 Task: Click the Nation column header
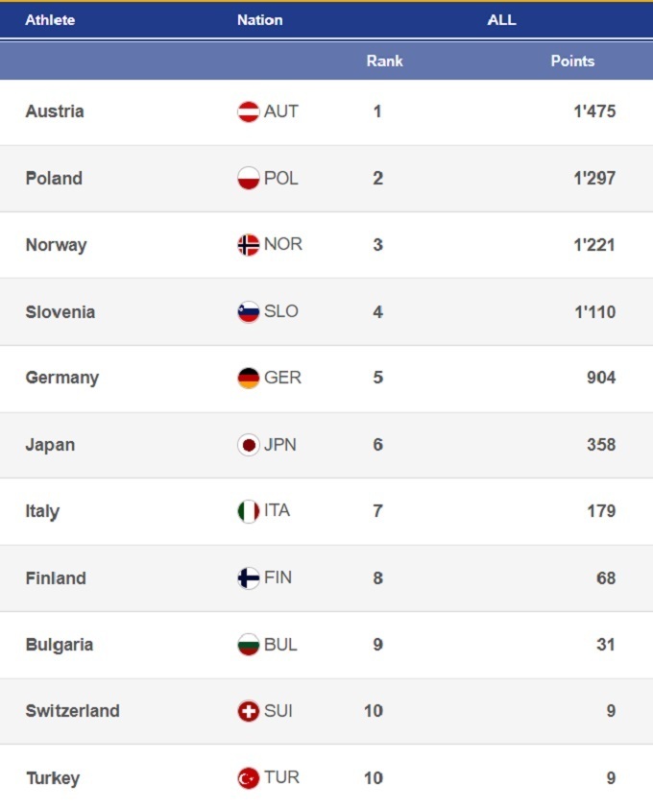pyautogui.click(x=259, y=19)
